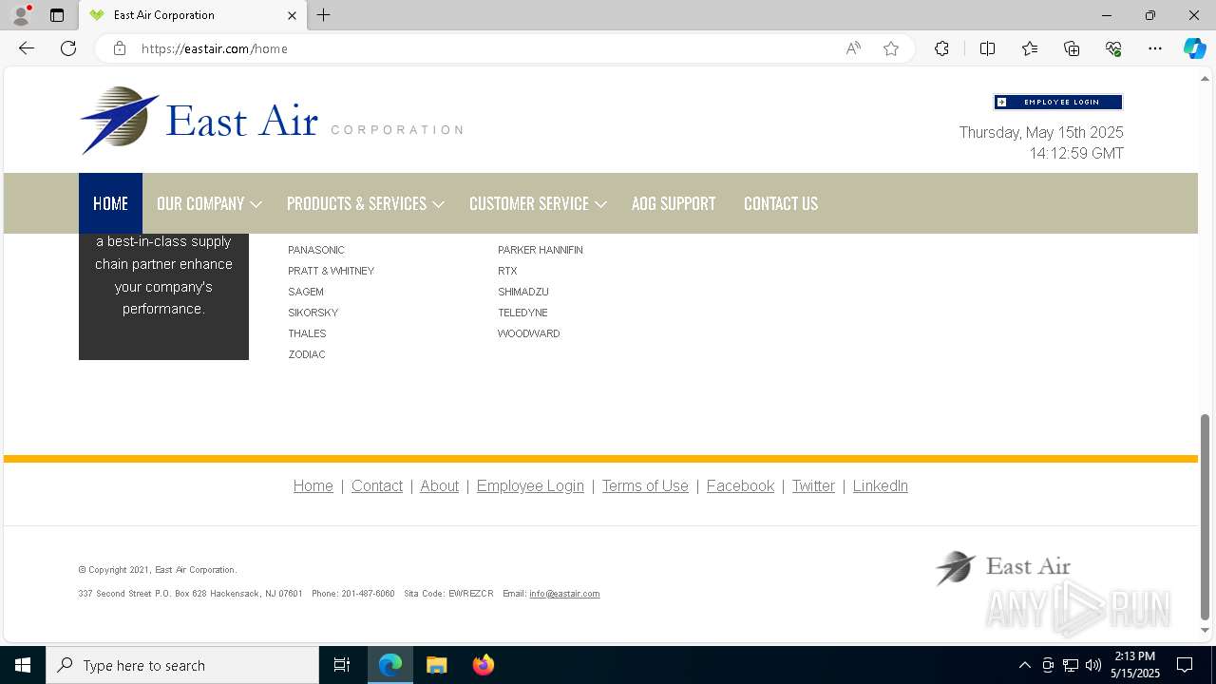The height and width of the screenshot is (684, 1216).
Task: Open the Windows Start menu
Action: click(x=23, y=665)
